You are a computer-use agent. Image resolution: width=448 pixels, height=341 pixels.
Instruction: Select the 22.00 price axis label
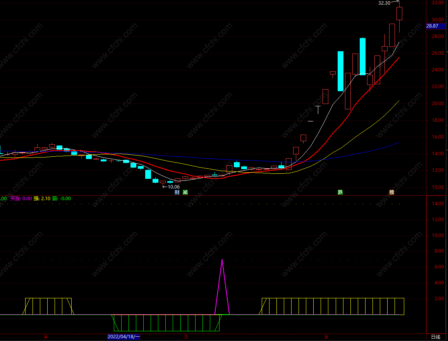(x=438, y=87)
